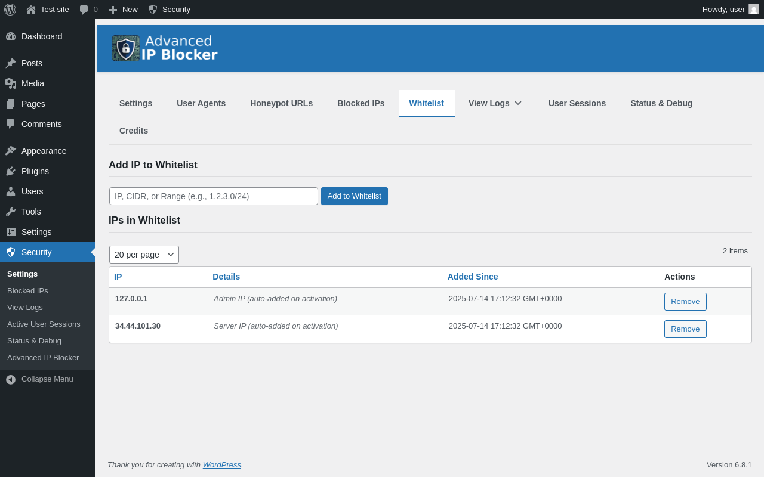Go to the Blocked IPs tab

pyautogui.click(x=361, y=103)
